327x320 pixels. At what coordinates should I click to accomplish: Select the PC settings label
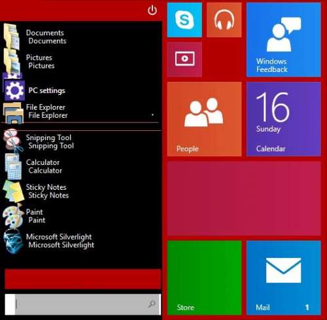[x=46, y=90]
